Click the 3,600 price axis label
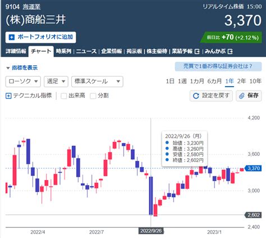This screenshot has height=238, width=266. coord(254,154)
